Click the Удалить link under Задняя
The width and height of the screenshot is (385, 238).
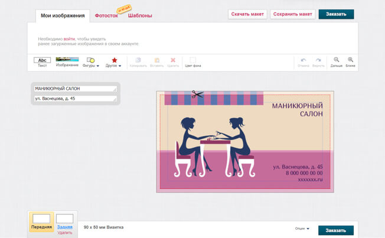tap(65, 233)
